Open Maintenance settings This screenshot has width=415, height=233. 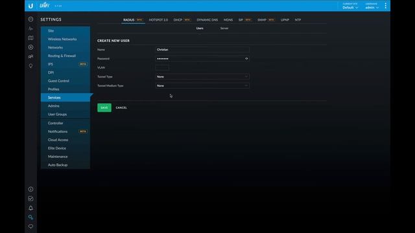click(65, 157)
